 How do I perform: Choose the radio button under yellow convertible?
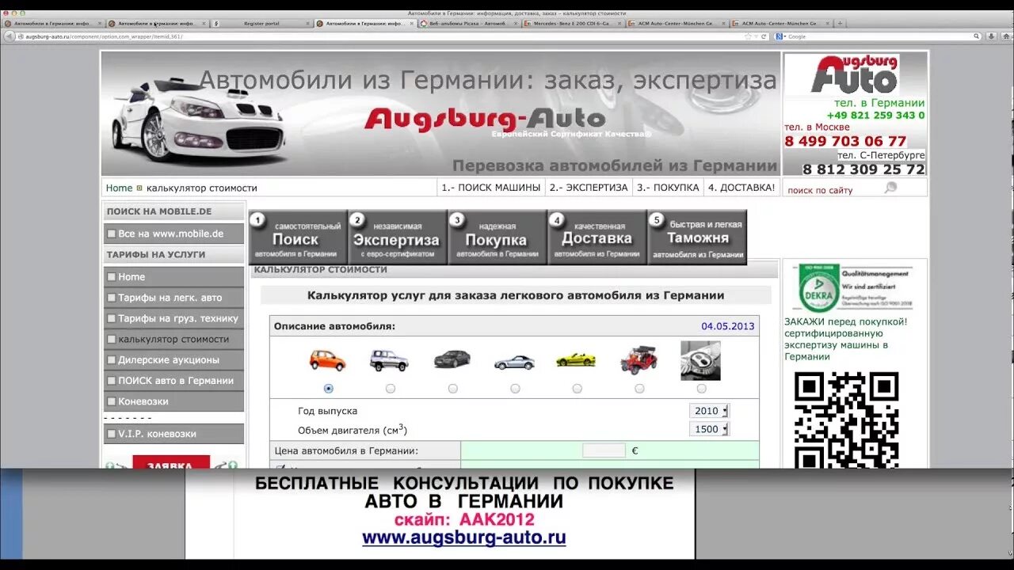[x=577, y=389]
